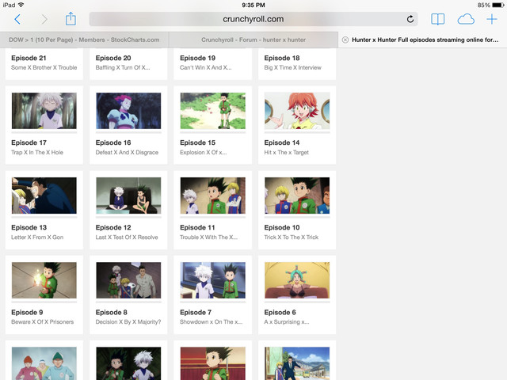
Task: Reload the page with refresh icon
Action: point(410,19)
